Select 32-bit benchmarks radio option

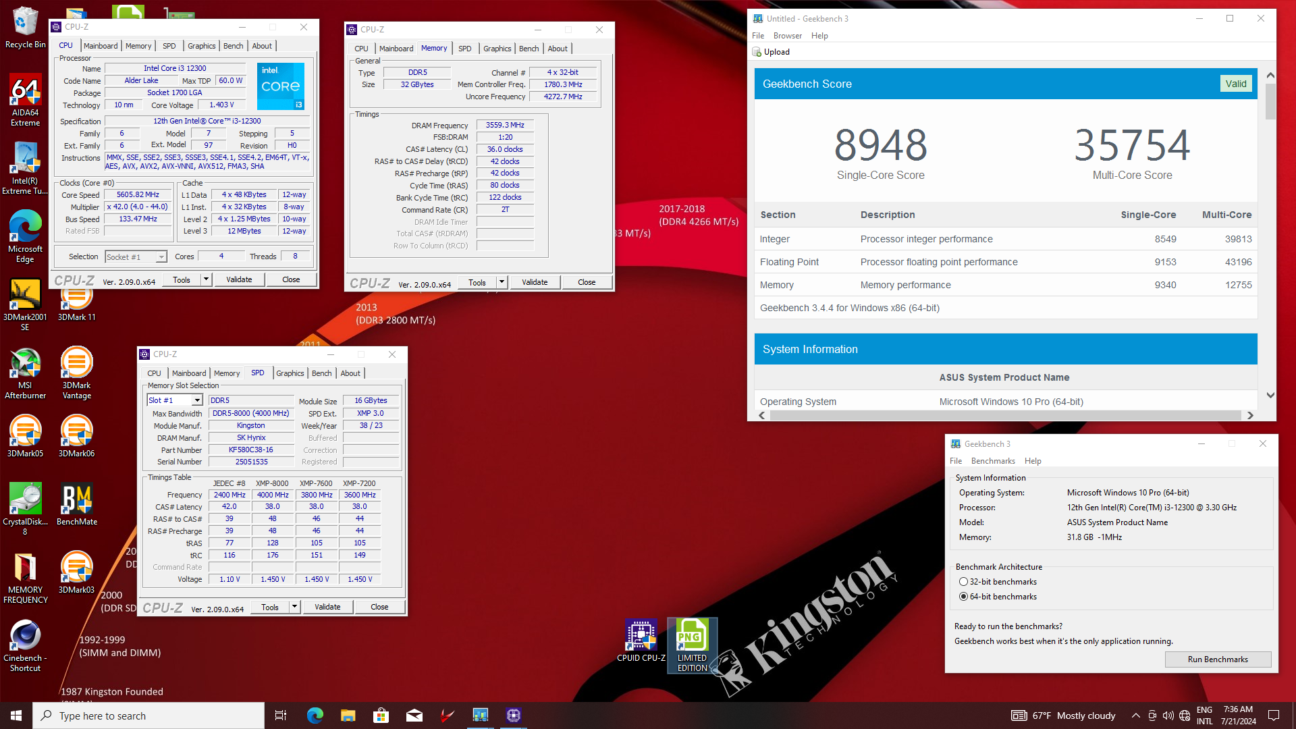tap(997, 582)
